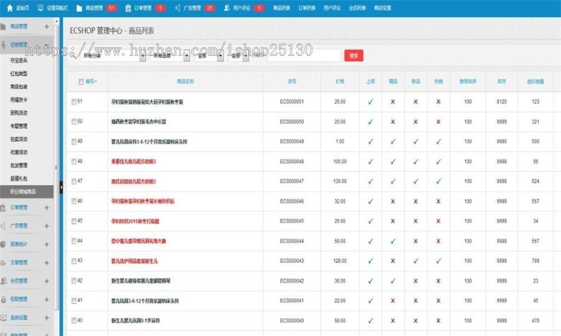This screenshot has height=336, width=561.
Task: Sort by the 库存 column header
Action: coord(502,82)
